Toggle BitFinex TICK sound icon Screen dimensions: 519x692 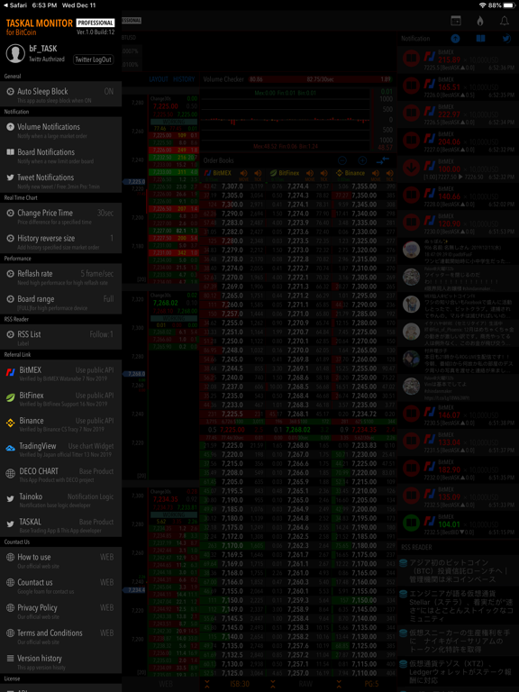[324, 174]
